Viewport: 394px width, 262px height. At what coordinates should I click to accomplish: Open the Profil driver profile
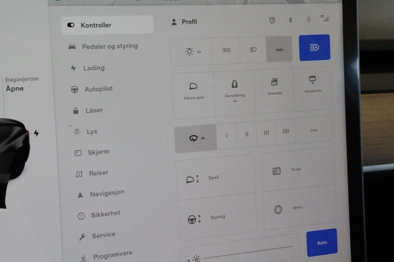pos(184,22)
